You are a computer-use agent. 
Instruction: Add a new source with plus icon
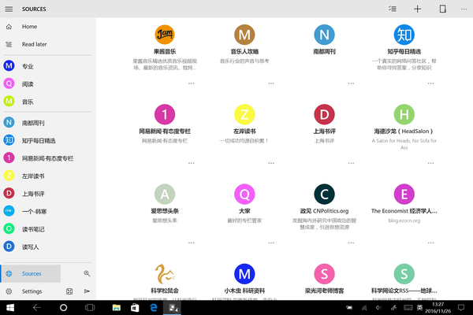tap(418, 9)
